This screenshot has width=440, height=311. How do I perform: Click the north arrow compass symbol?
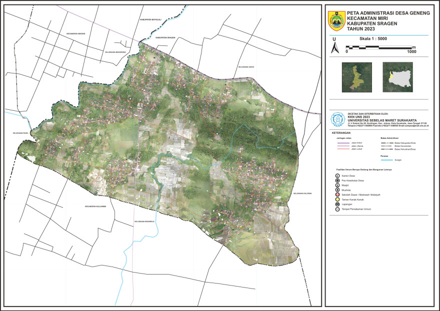coord(334,48)
